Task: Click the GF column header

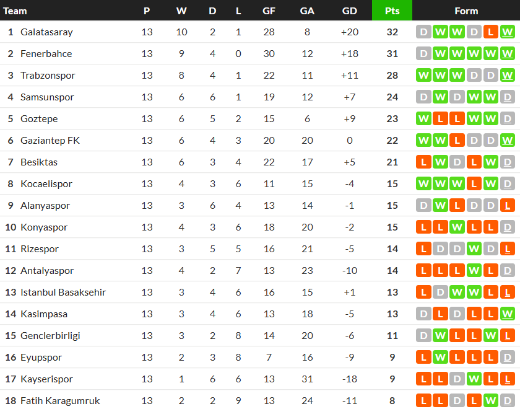Action: pyautogui.click(x=269, y=11)
